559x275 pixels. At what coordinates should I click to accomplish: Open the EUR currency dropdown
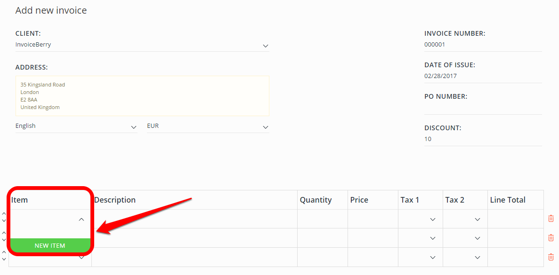pyautogui.click(x=208, y=126)
